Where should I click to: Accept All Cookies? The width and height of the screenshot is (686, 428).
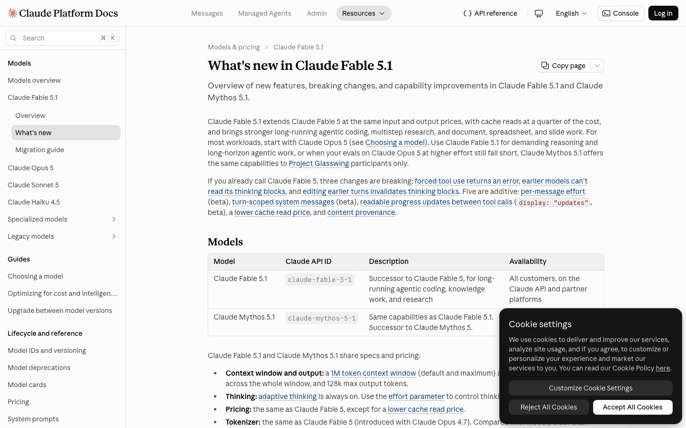pos(632,407)
